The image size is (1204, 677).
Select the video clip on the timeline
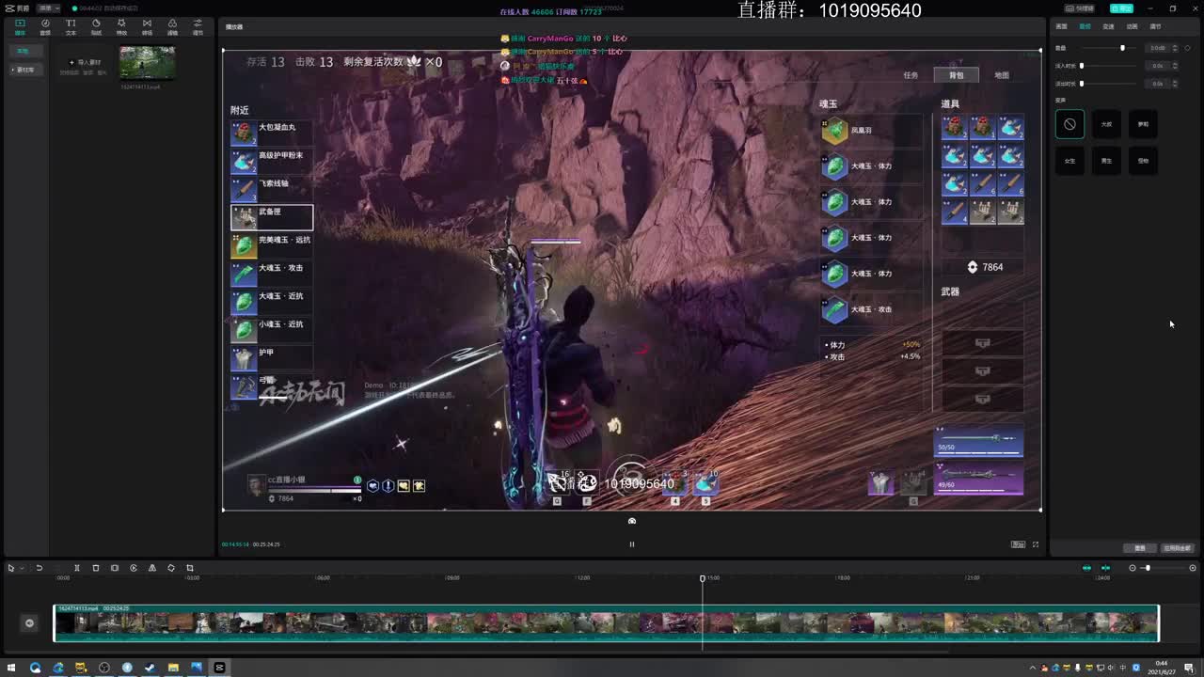click(x=606, y=623)
